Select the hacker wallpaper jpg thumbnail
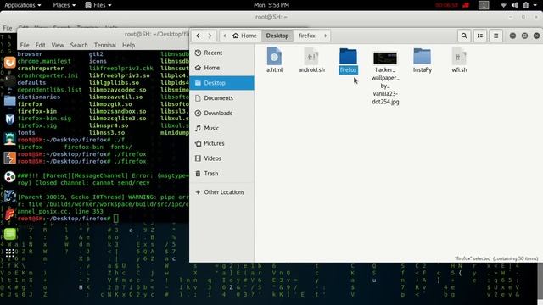Image resolution: width=543 pixels, height=305 pixels. click(385, 58)
